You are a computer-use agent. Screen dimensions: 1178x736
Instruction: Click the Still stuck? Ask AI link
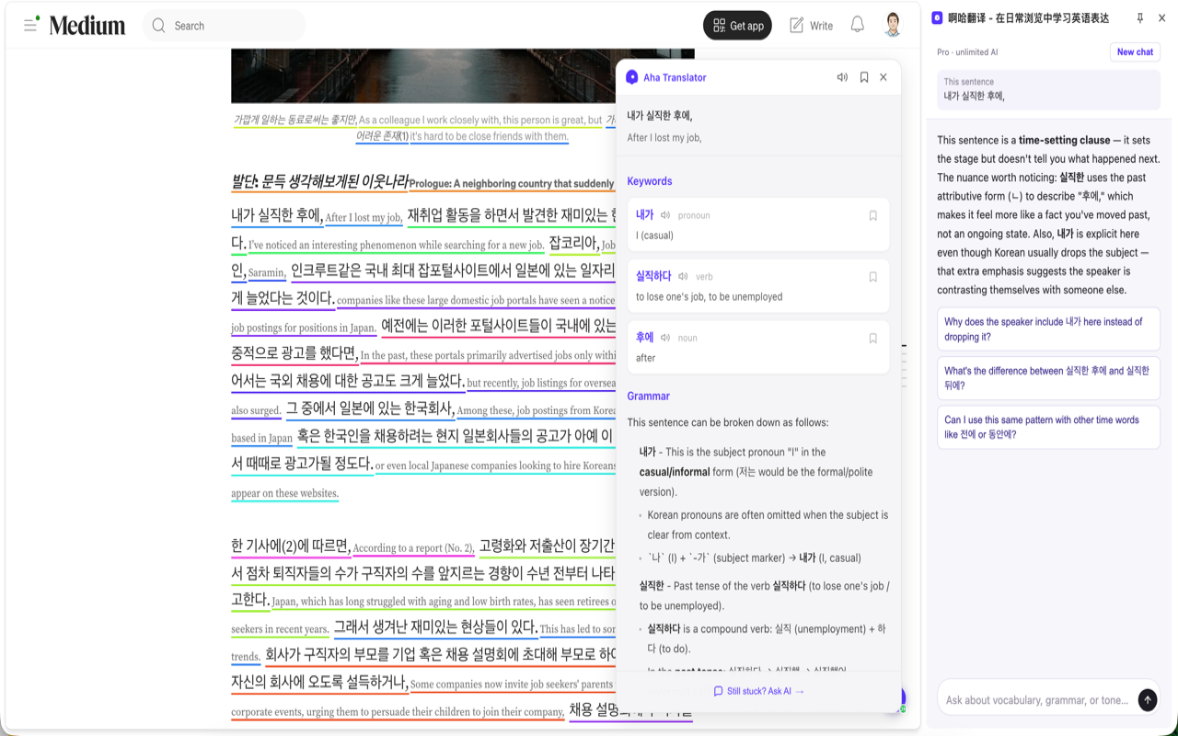tap(758, 691)
